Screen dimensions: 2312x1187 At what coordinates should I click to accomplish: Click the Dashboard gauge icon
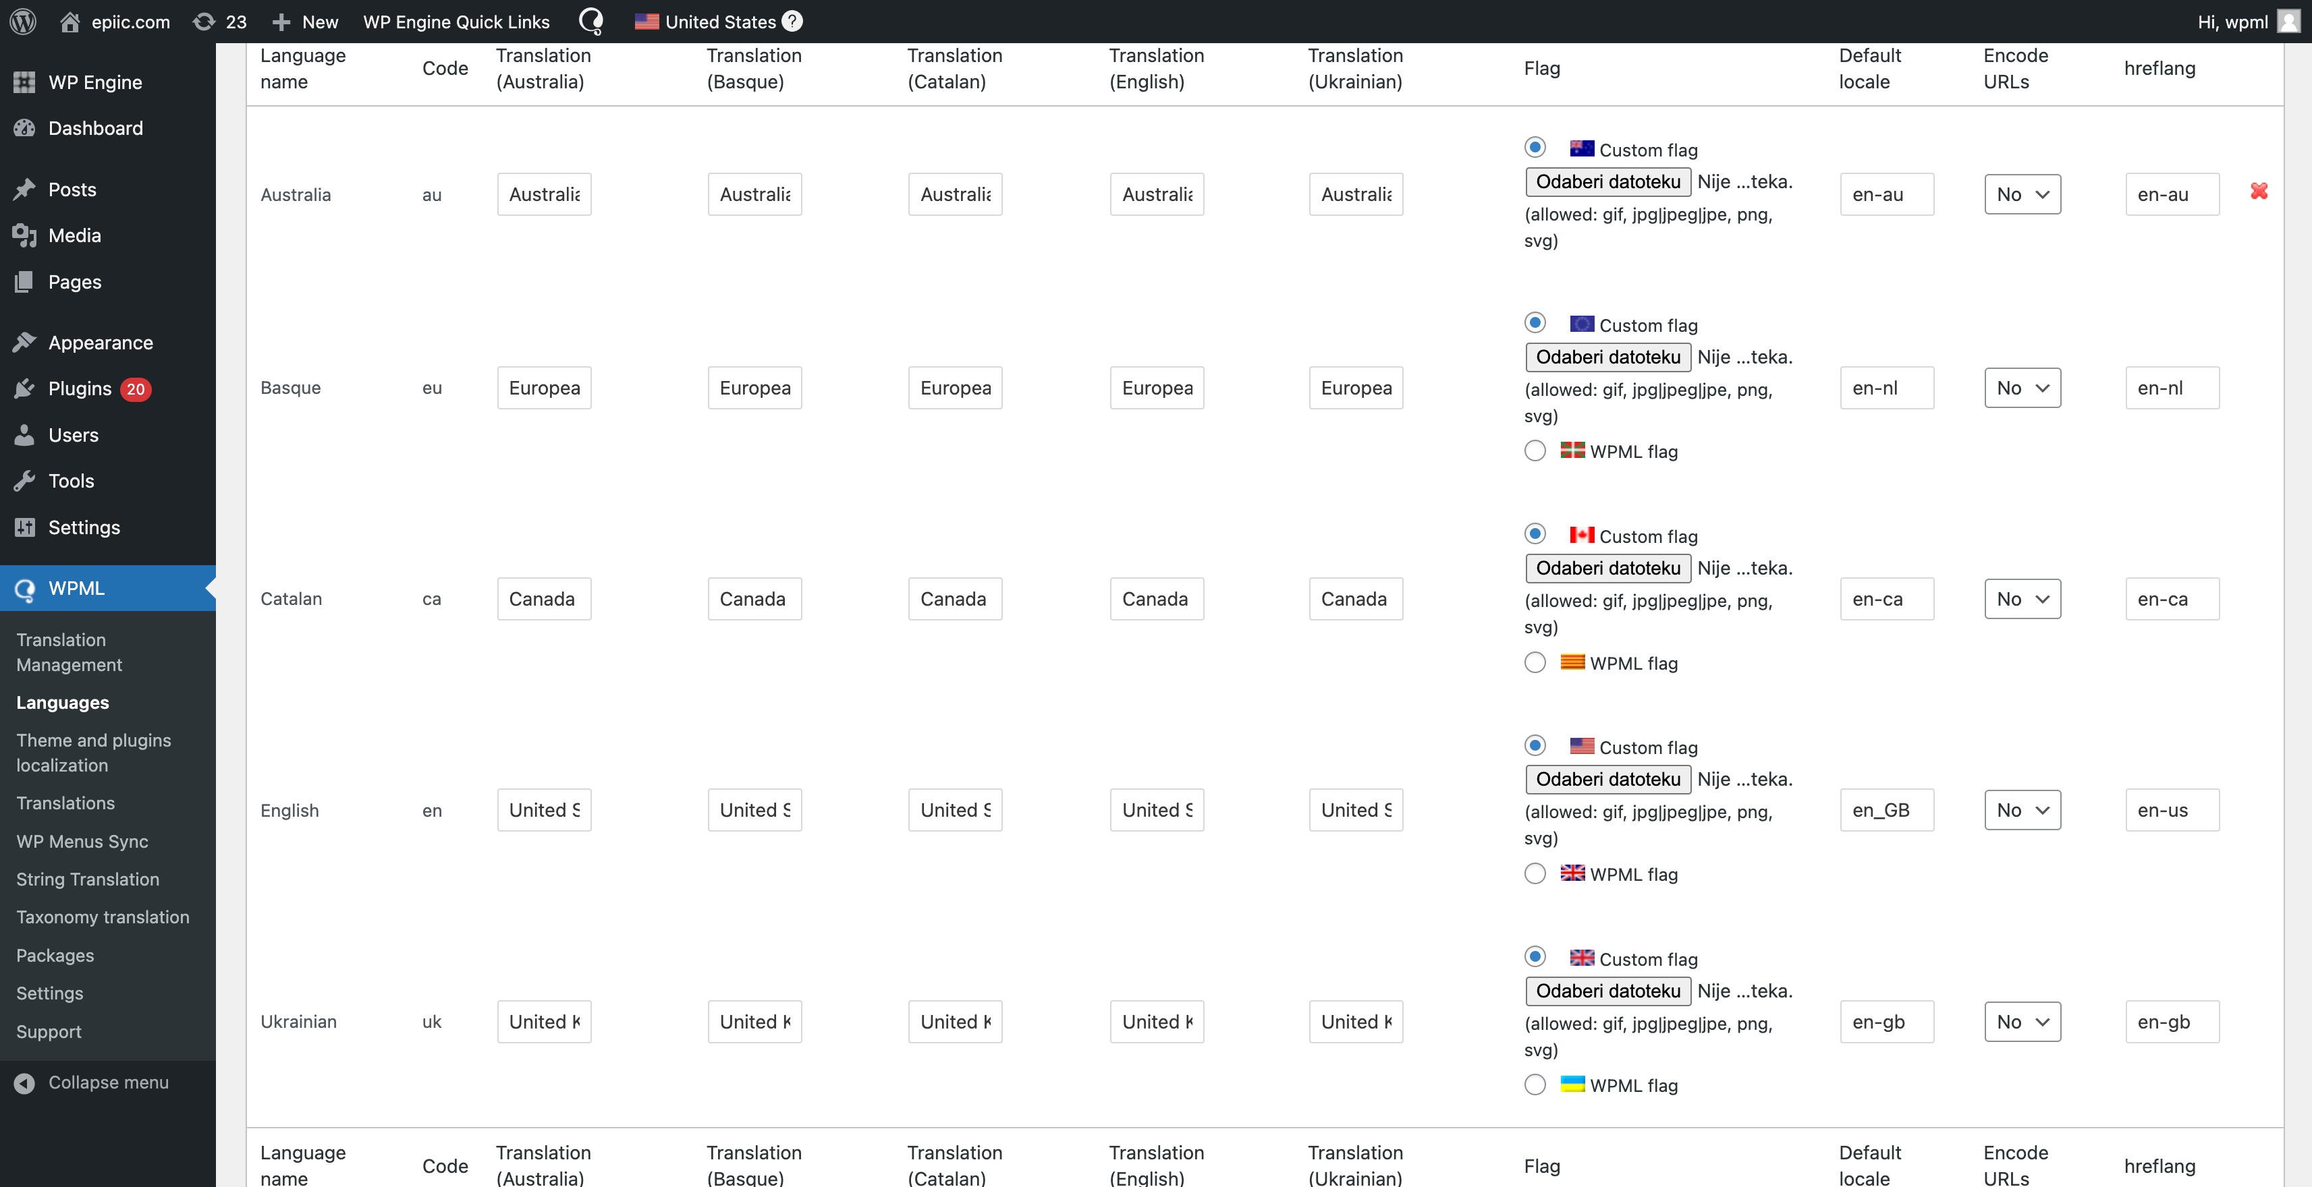(25, 128)
